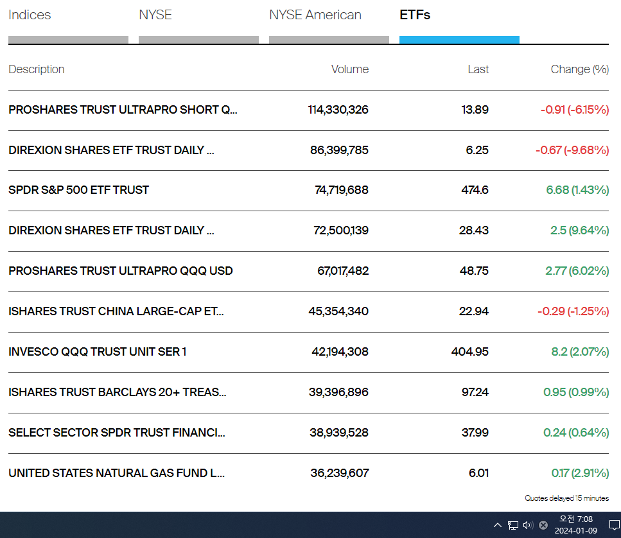
Task: Click the Change (%) column header
Action: (579, 69)
